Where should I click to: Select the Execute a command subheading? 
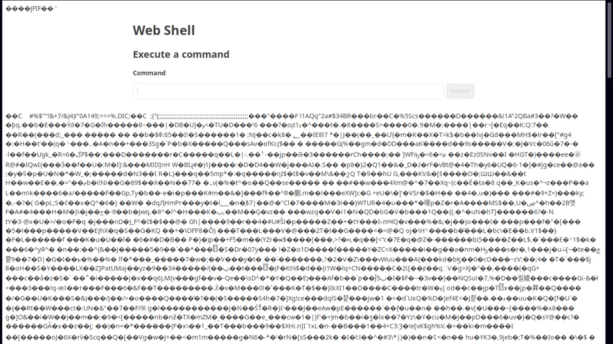tap(181, 55)
